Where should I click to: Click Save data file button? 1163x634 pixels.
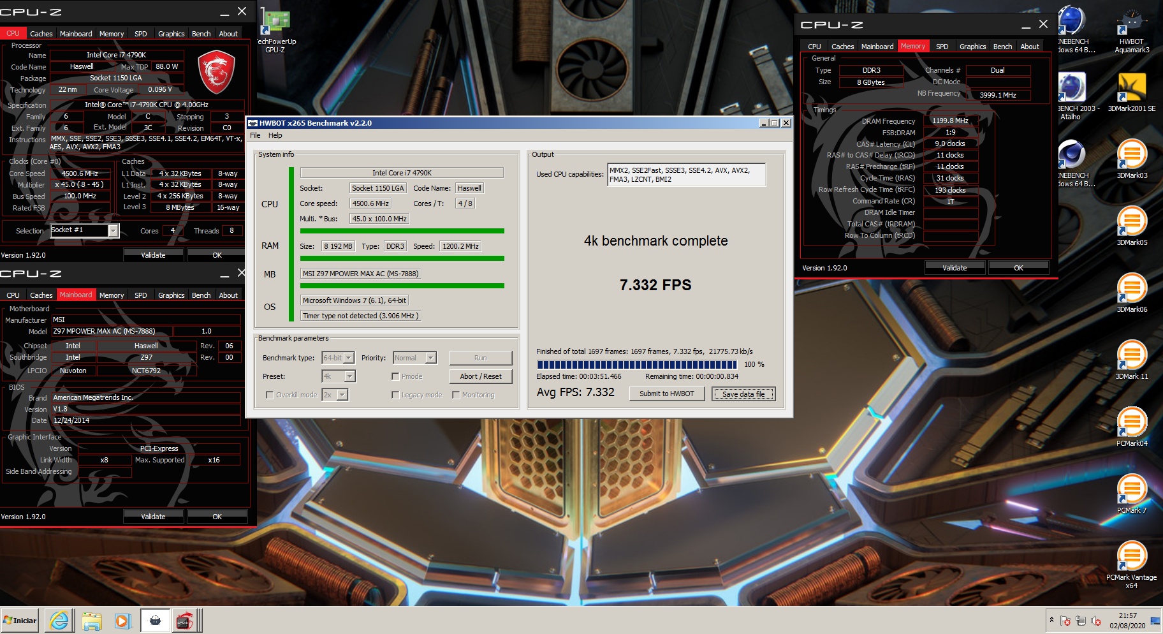click(x=743, y=394)
